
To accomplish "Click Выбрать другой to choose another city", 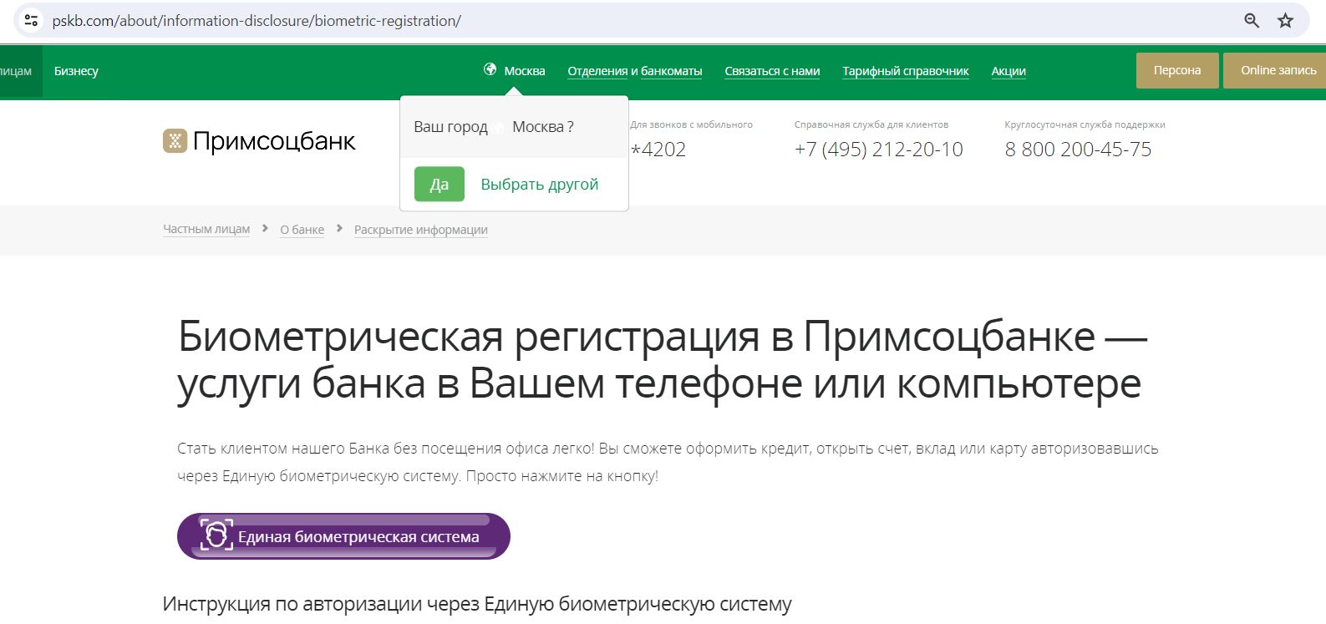I will coord(540,184).
